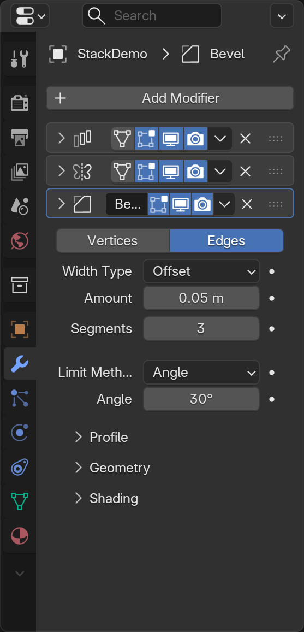Click the Add Modifier button
Viewport: 304px width, 632px height.
click(x=170, y=98)
